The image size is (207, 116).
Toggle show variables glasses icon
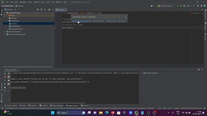(x=9, y=84)
